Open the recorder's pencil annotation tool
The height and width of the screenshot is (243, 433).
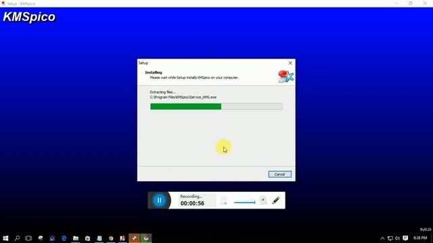click(276, 200)
